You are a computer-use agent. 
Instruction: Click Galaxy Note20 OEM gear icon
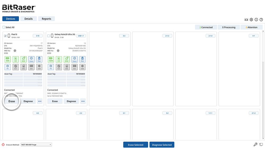coord(82,67)
